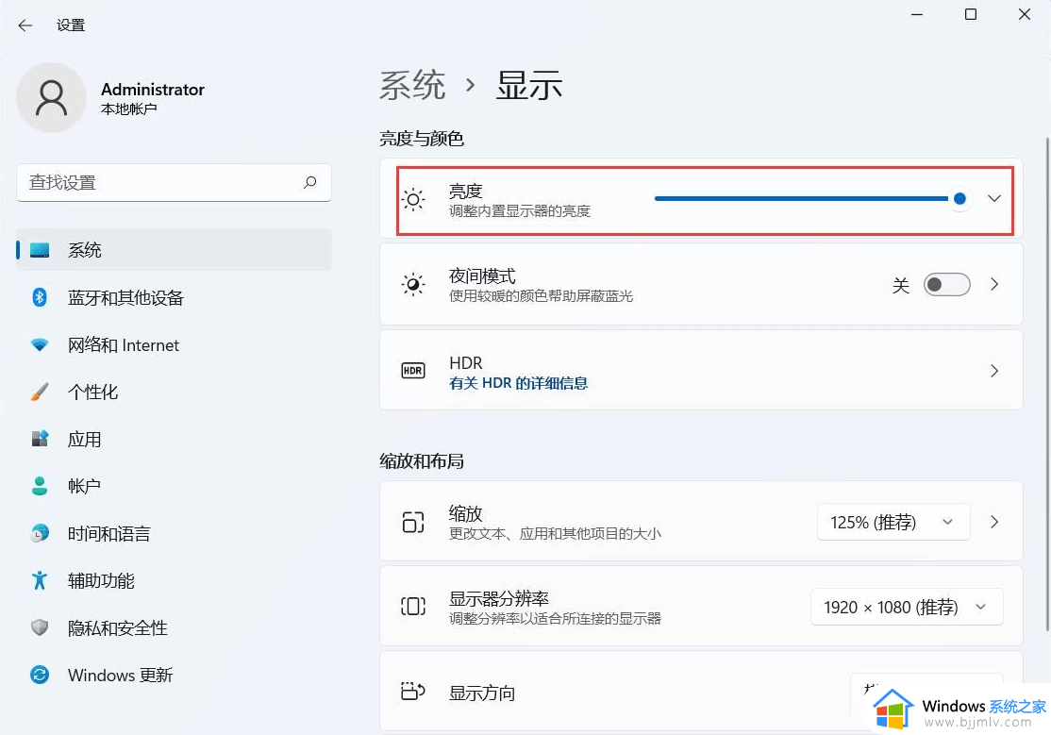Click the 显示方向 orientation icon
The height and width of the screenshot is (735, 1051).
(413, 691)
